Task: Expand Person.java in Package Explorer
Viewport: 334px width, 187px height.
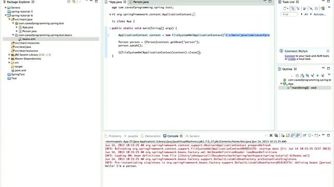Action: click(x=17, y=31)
